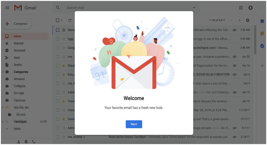Click the phone call icon
Screen dimensions: 267x145
34,142
